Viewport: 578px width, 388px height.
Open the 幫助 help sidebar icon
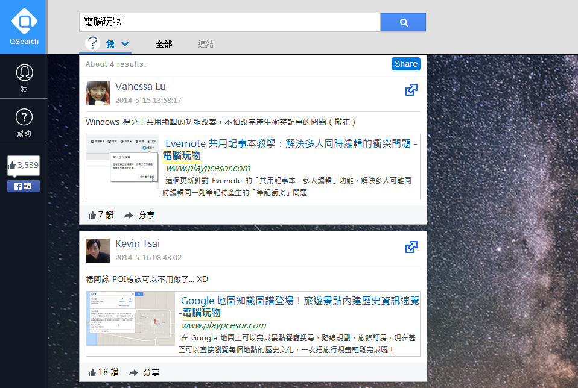24,122
